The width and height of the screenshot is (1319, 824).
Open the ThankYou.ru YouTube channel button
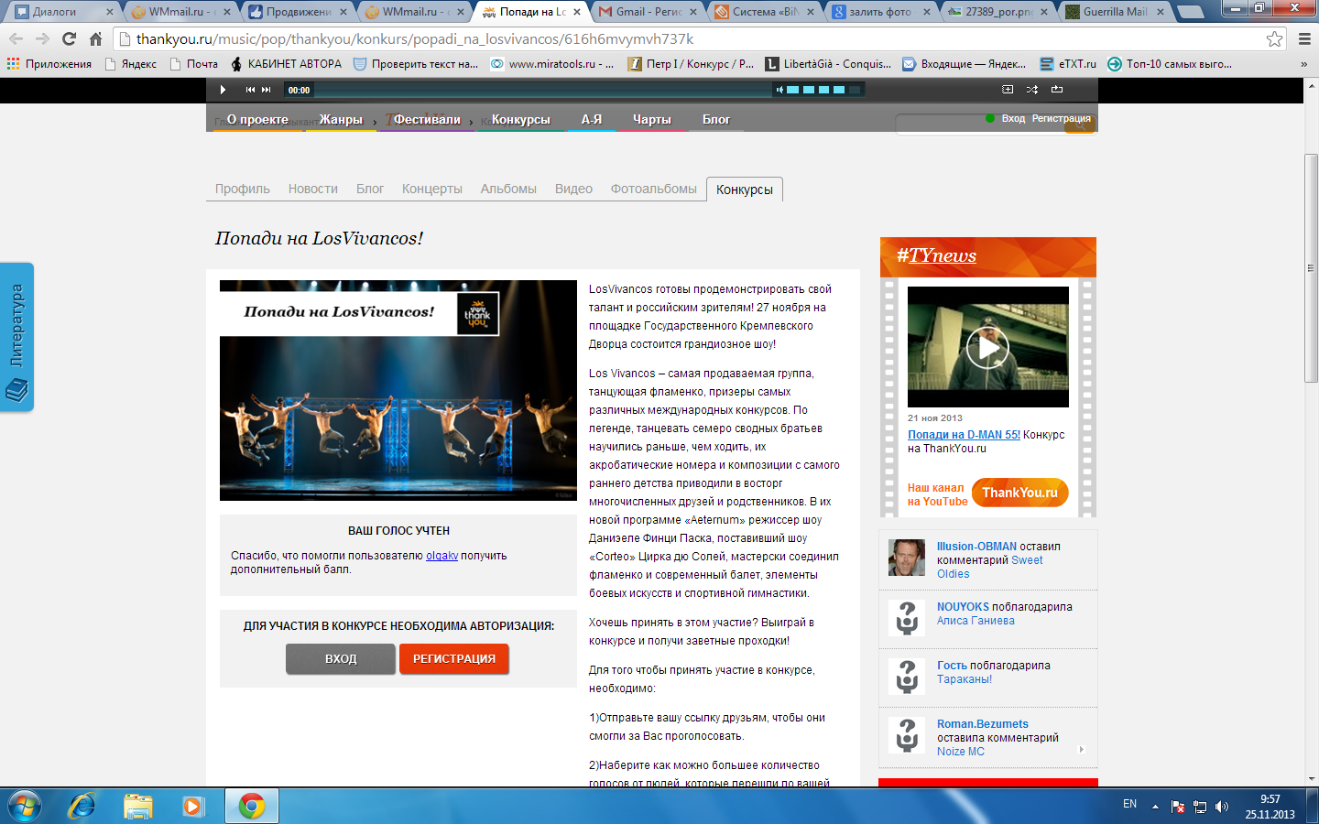point(1019,493)
